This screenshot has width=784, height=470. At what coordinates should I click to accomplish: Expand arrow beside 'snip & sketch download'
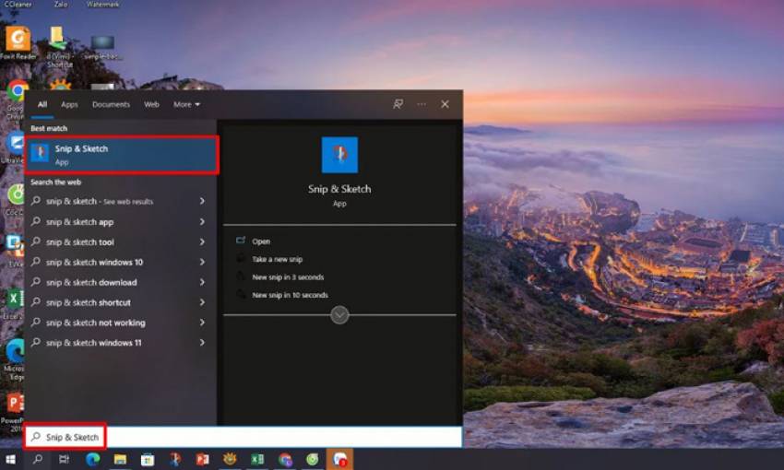(x=202, y=282)
